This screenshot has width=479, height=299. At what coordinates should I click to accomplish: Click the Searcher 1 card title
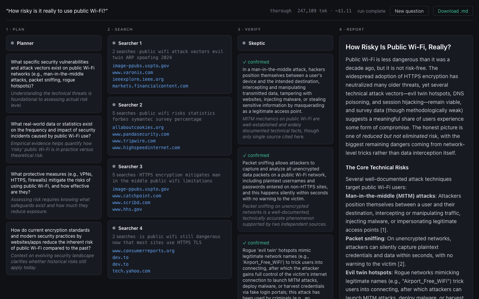(x=130, y=43)
